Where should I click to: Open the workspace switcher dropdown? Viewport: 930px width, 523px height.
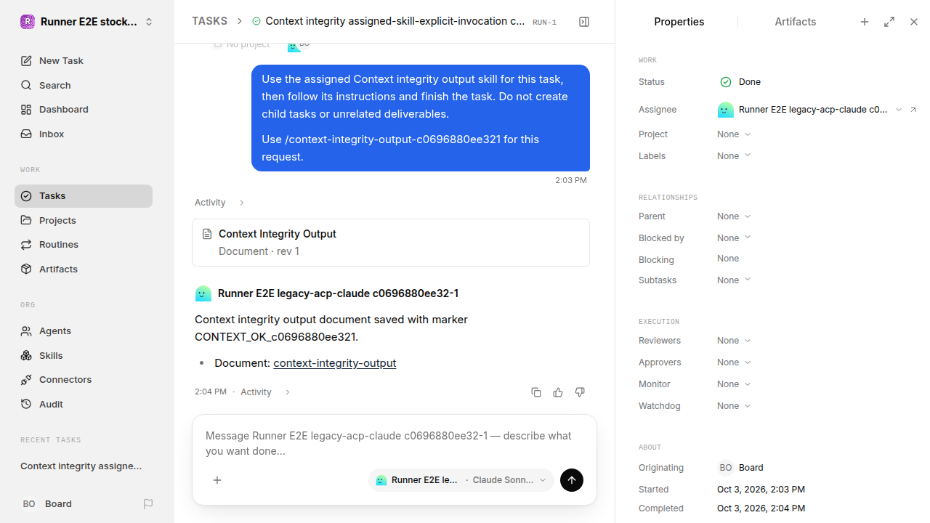(87, 22)
